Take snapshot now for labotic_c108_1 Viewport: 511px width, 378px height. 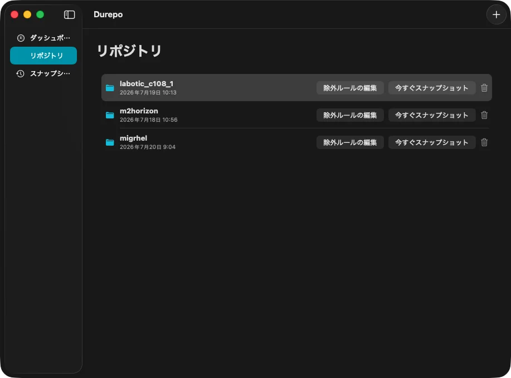tap(432, 88)
